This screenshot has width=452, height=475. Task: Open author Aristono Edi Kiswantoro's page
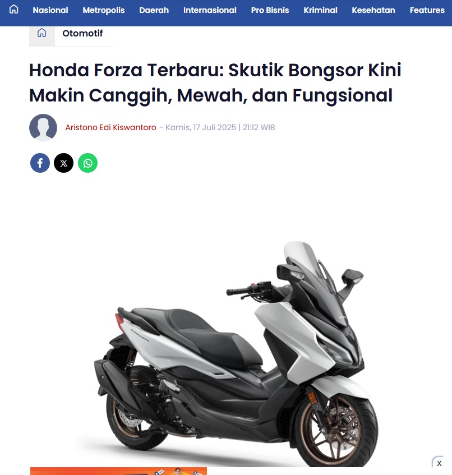[x=110, y=127]
